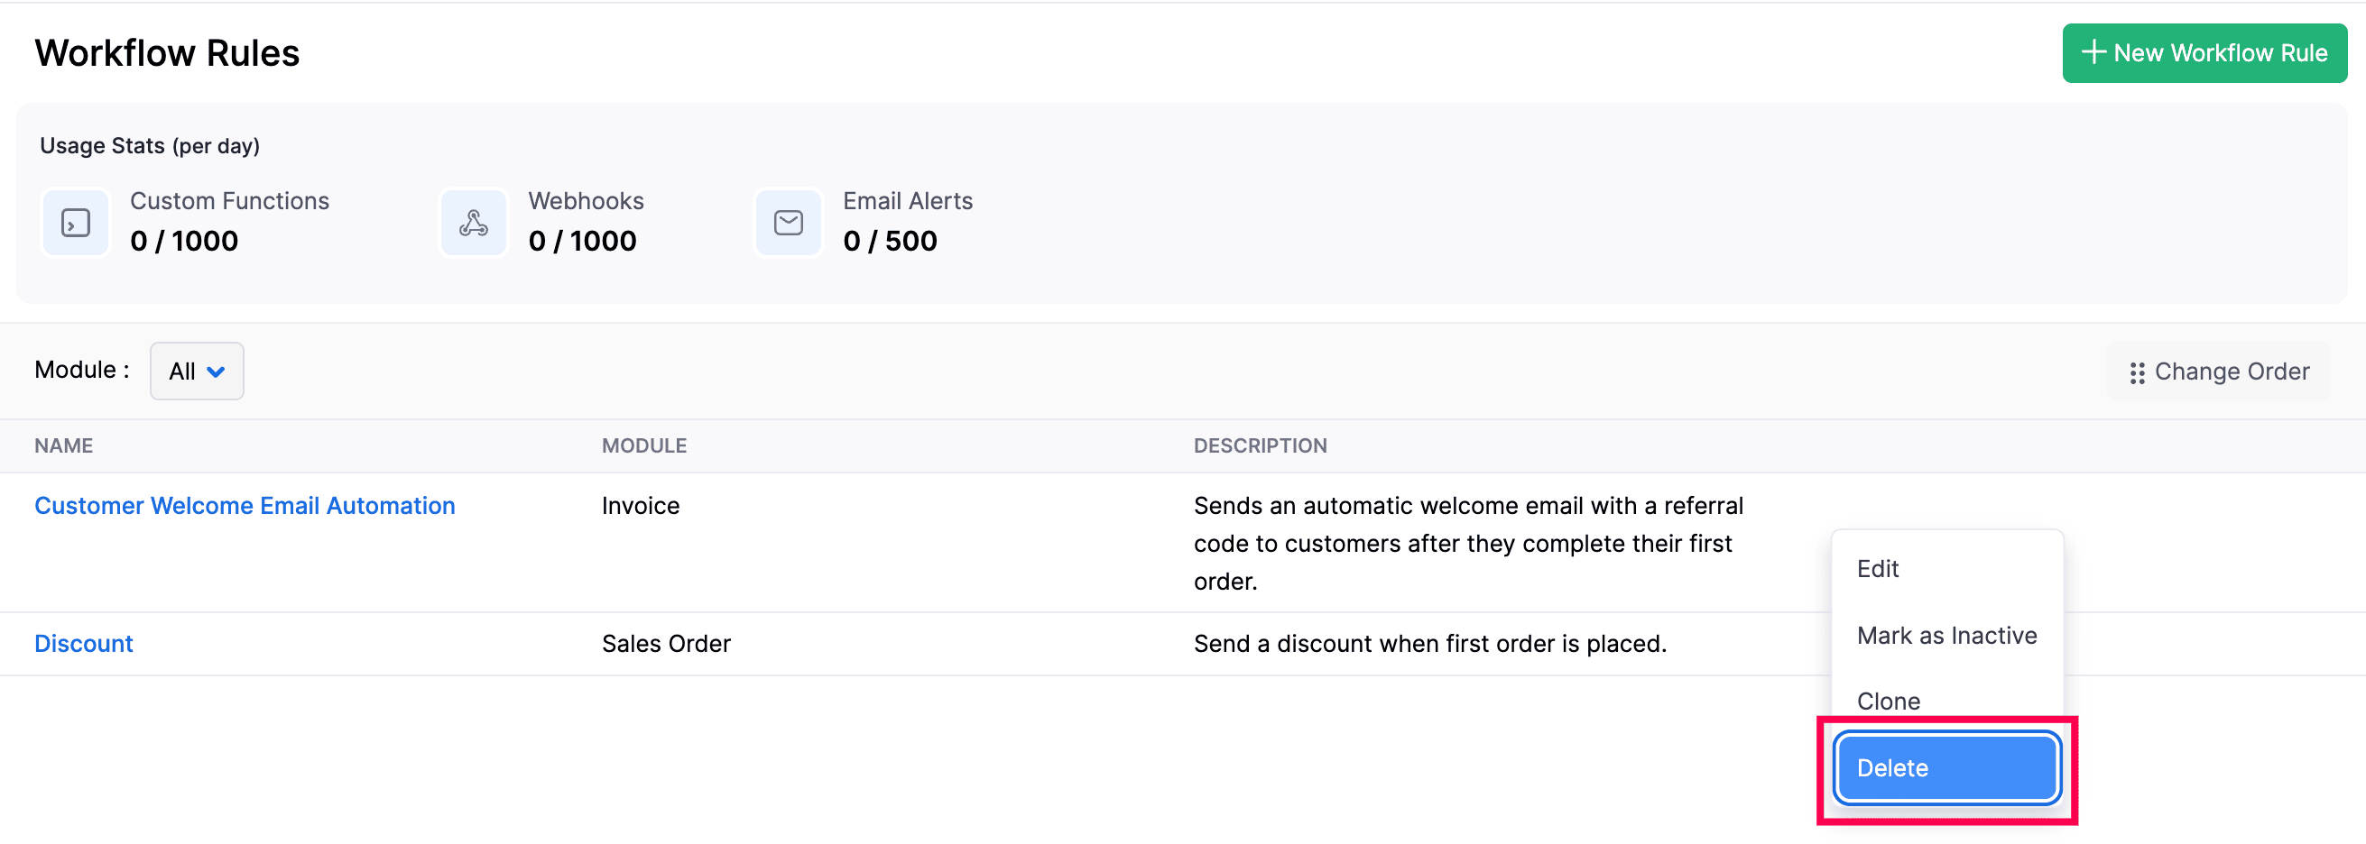Click the Change Order drag-dots icon
Image resolution: width=2366 pixels, height=844 pixels.
coord(2137,372)
